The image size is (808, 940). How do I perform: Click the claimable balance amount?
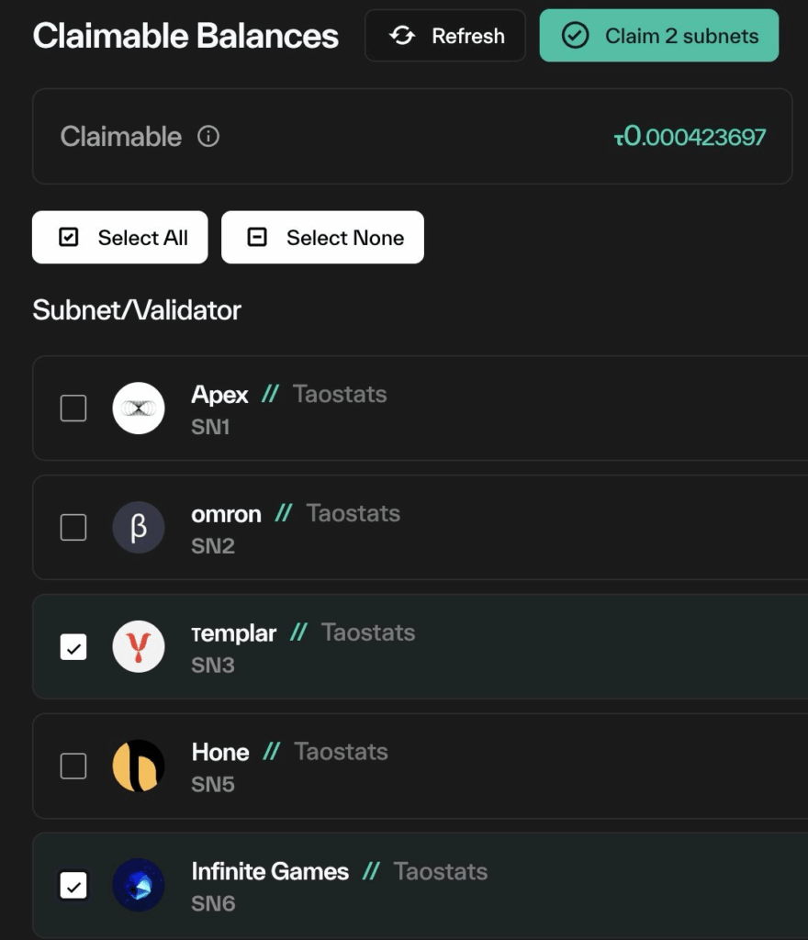(690, 137)
